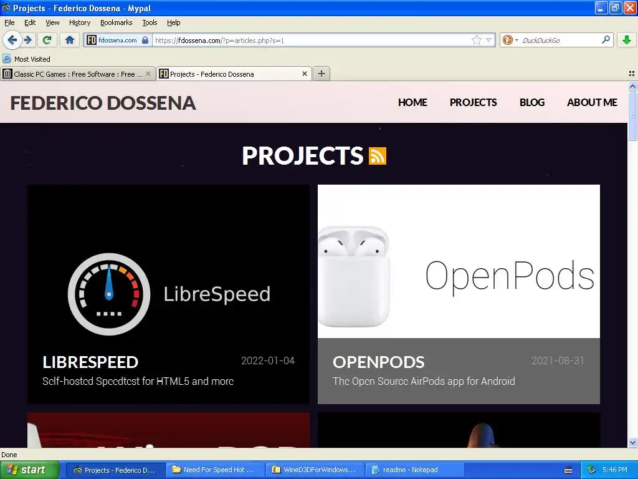
Task: Open Downloads with the green arrow
Action: [627, 40]
